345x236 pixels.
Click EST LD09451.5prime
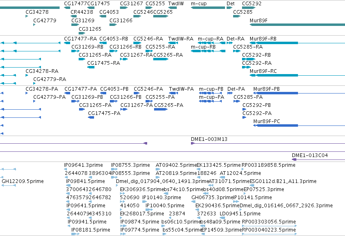(x=240, y=214)
